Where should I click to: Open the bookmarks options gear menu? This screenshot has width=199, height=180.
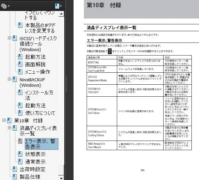click(x=5, y=6)
